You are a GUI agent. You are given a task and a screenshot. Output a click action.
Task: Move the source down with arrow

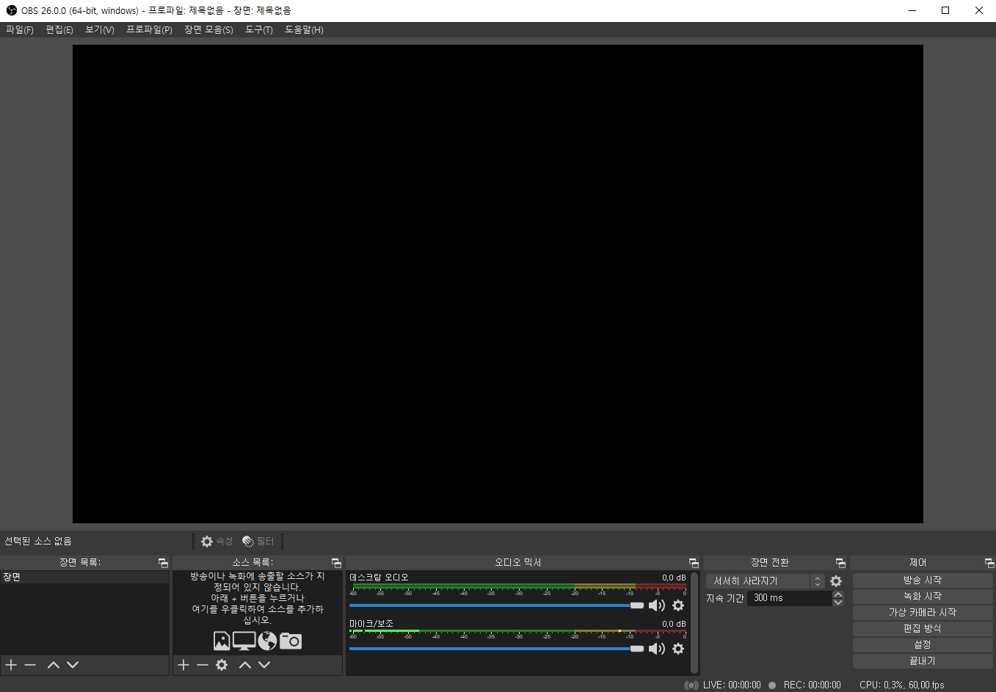coord(264,665)
